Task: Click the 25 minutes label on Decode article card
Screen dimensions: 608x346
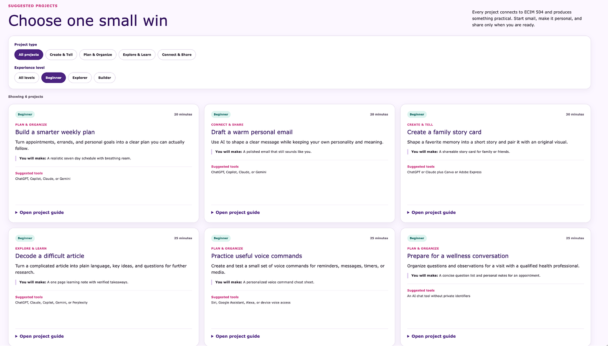Action: [183, 238]
